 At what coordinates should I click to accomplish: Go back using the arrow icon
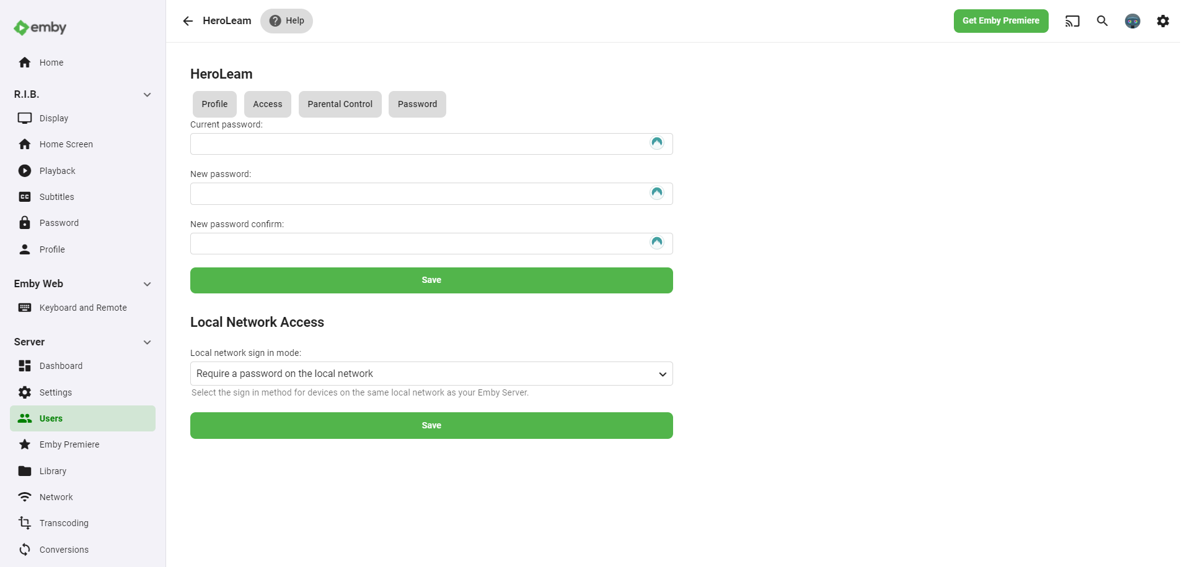click(188, 21)
